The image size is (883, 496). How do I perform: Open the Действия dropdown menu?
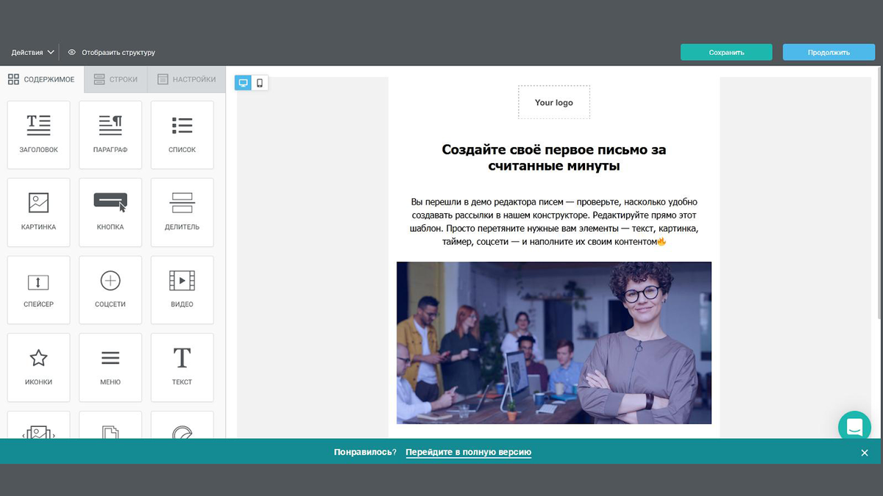tap(32, 53)
